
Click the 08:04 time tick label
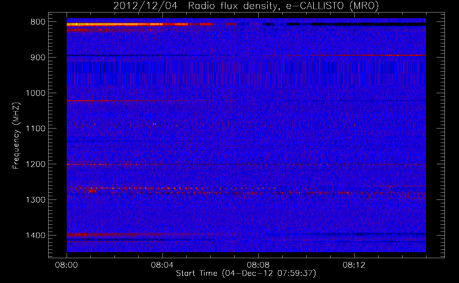pyautogui.click(x=162, y=265)
